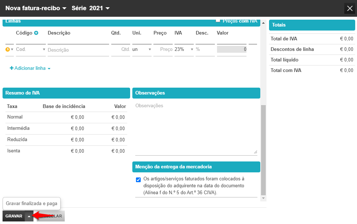Viewport: 357px width, 224px height.
Task: Click the vertical scrollbar thumb
Action: 264,150
